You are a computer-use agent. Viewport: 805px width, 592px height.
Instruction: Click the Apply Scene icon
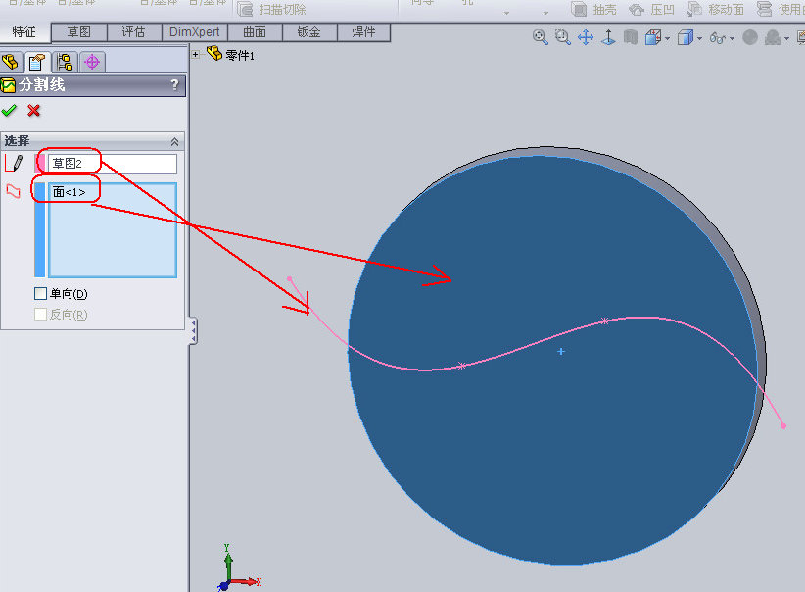(x=773, y=37)
